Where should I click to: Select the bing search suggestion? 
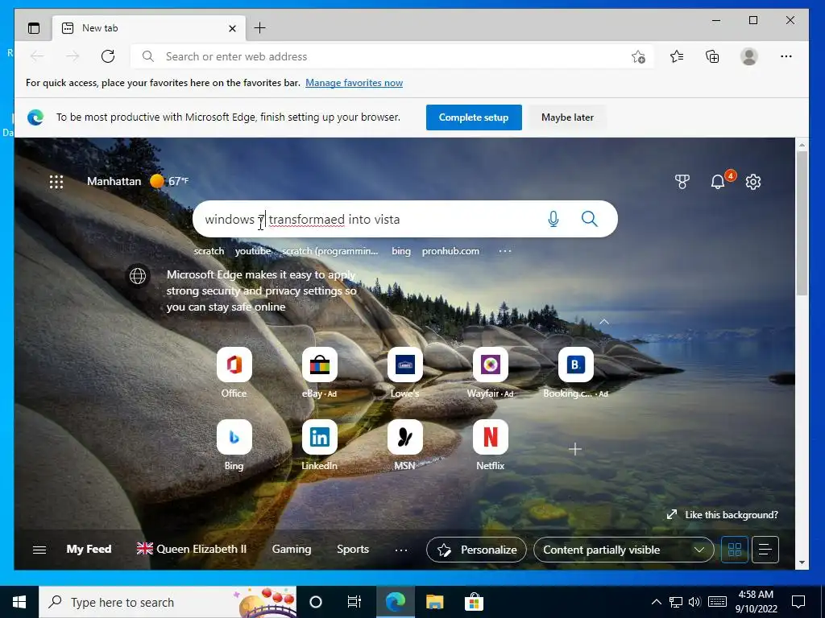click(401, 251)
